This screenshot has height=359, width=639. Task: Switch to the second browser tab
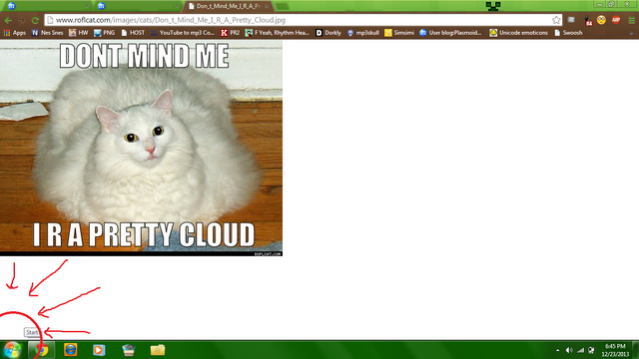[x=138, y=6]
